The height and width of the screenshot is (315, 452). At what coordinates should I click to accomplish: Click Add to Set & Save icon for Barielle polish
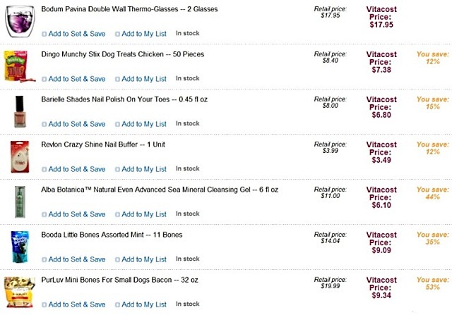click(44, 124)
